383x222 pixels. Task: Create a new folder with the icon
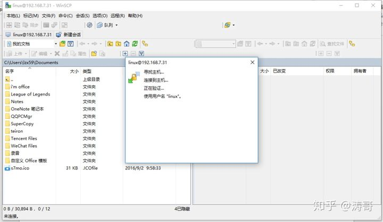click(94, 54)
